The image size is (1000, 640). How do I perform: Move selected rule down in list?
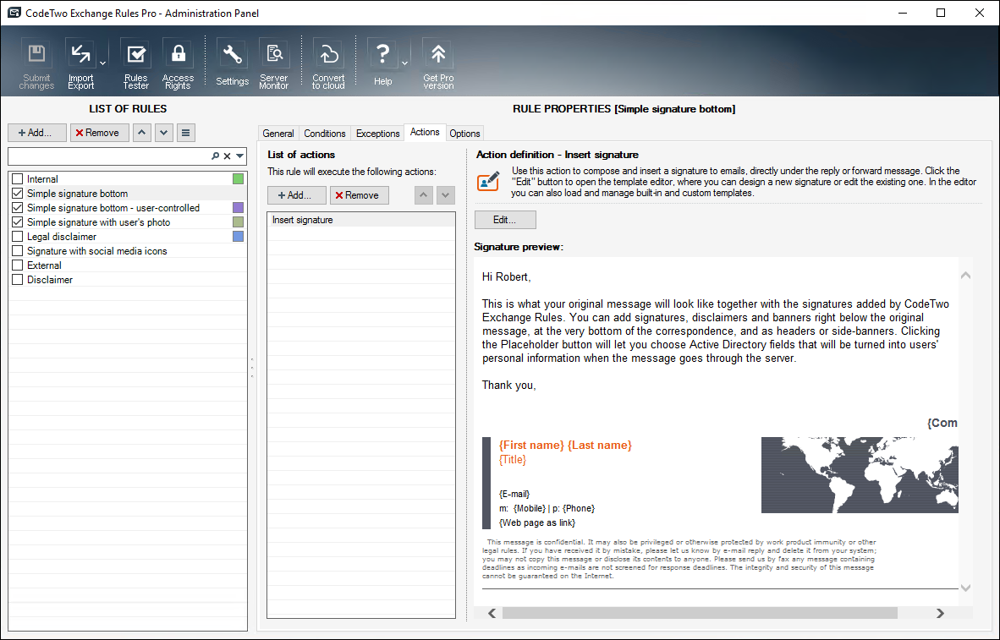(164, 133)
